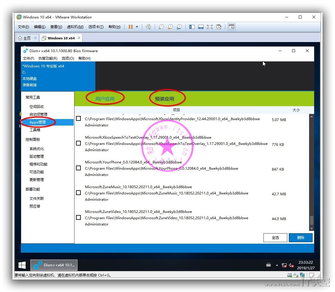The image size is (335, 292).
Task: Open VMware 查看(V) menu
Action: 56,27
